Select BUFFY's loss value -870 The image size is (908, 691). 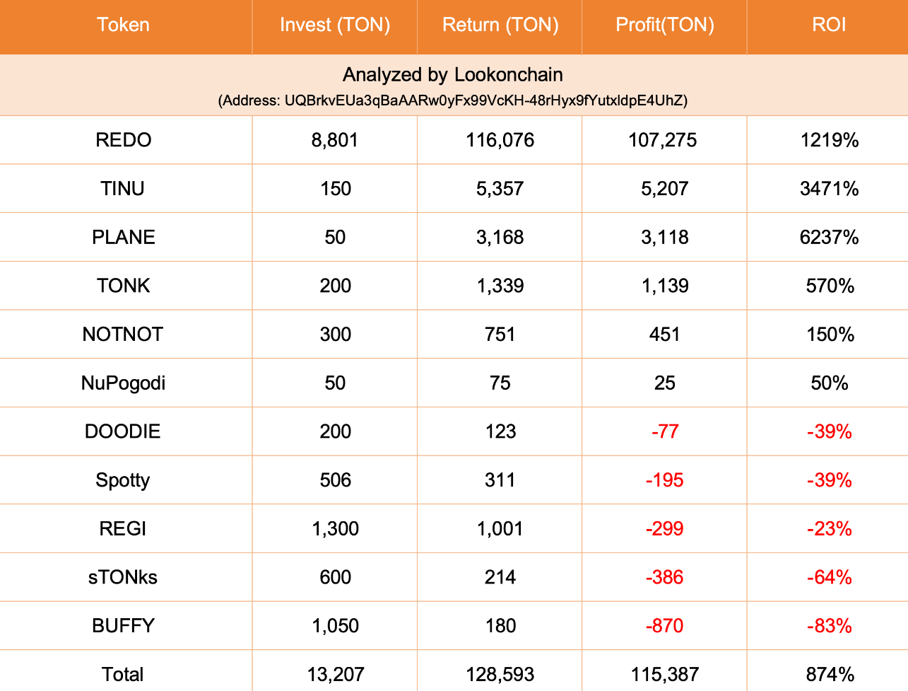(x=665, y=626)
